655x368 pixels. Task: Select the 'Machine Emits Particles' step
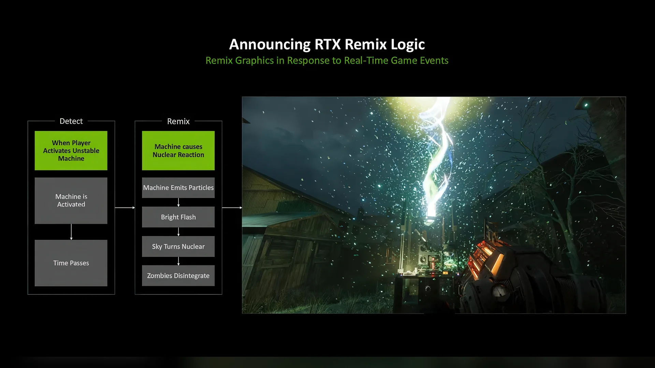tap(178, 188)
